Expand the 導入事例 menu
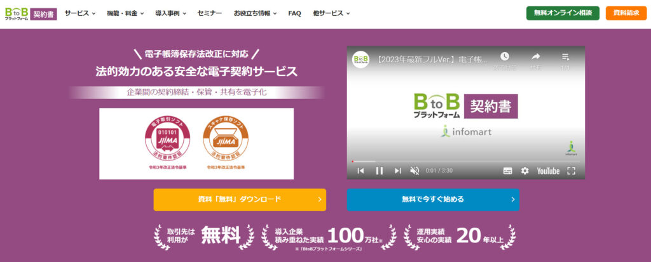This screenshot has height=262, width=651. (x=170, y=13)
